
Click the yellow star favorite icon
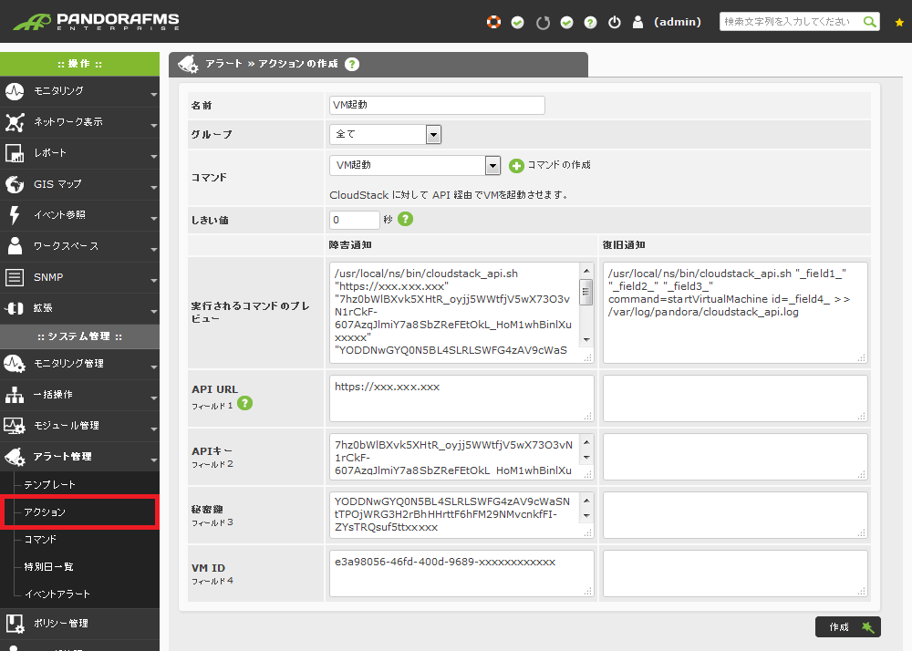pos(899,23)
